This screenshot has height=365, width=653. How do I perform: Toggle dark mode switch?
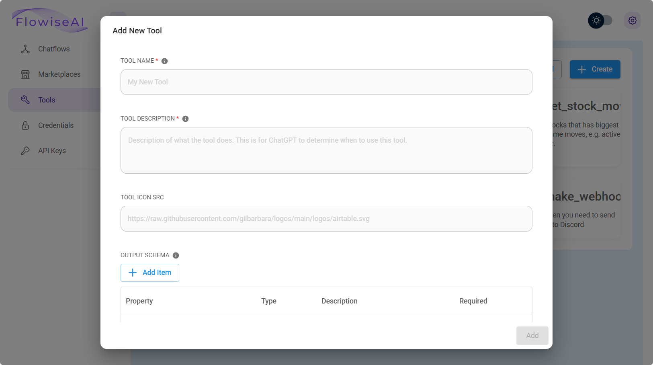click(x=600, y=20)
